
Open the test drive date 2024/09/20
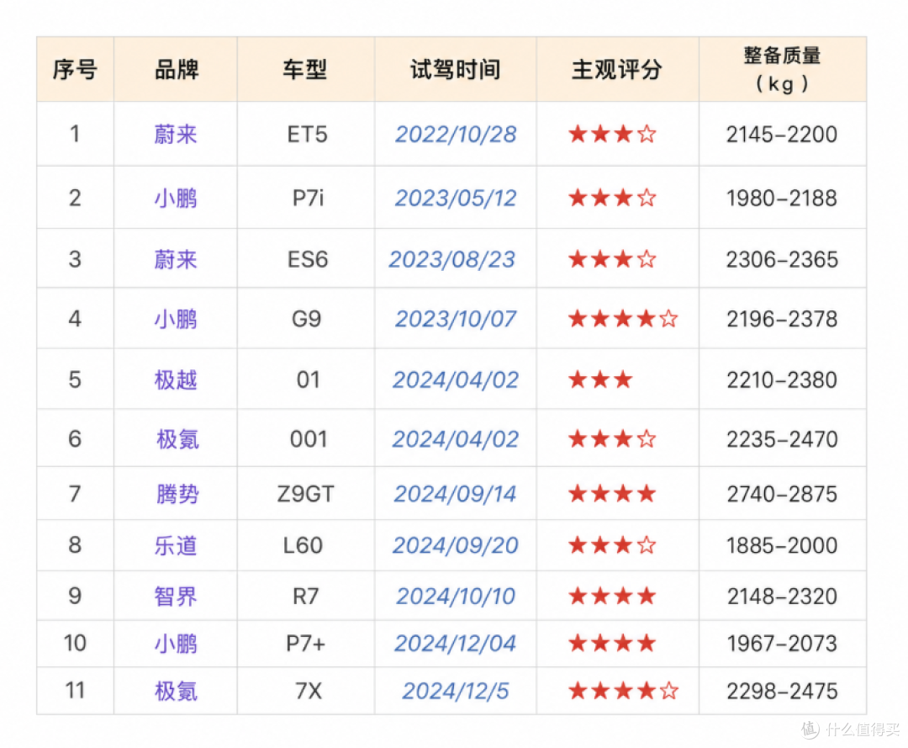(455, 545)
